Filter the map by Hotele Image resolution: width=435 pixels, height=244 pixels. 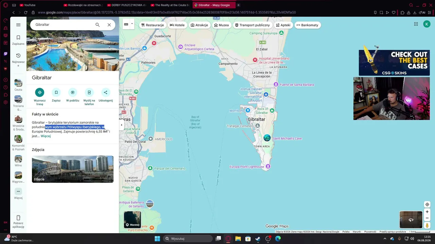177,25
